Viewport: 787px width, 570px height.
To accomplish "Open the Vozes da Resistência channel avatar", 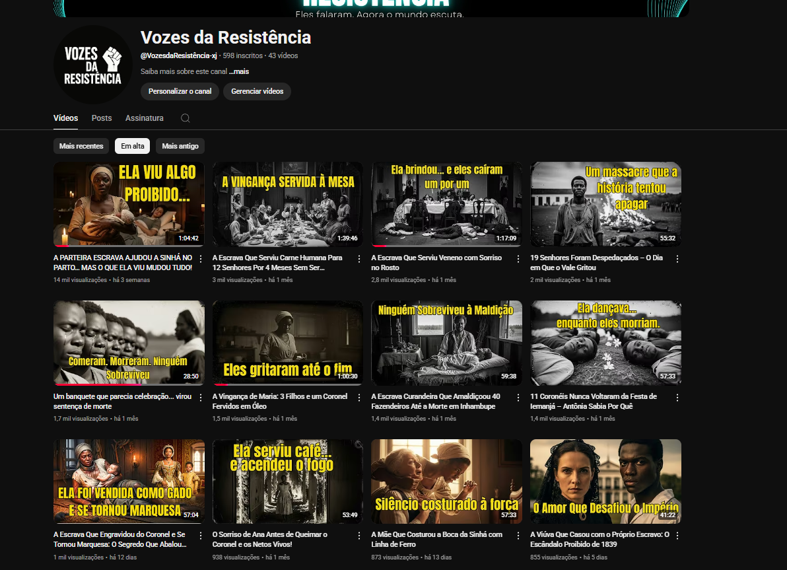I will (x=92, y=65).
